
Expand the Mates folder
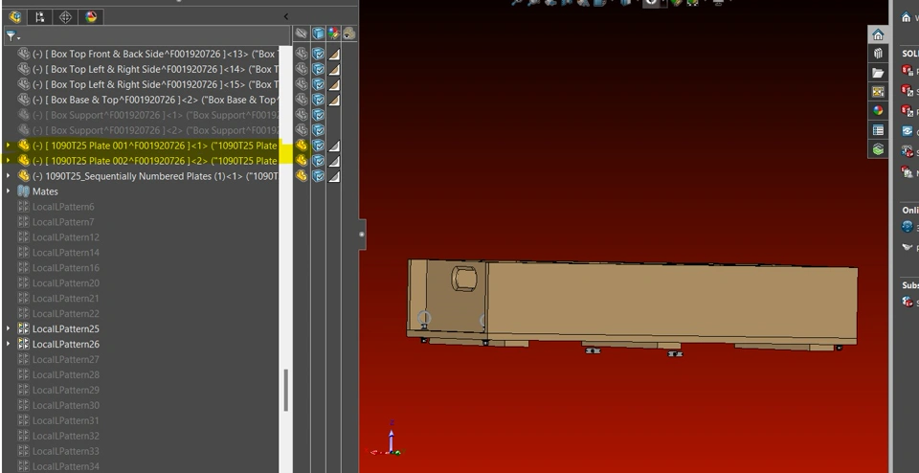coord(9,191)
